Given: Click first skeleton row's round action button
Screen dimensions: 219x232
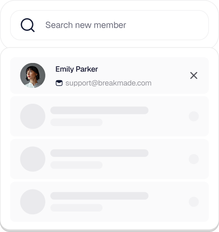Looking at the screenshot, I should pos(194,116).
